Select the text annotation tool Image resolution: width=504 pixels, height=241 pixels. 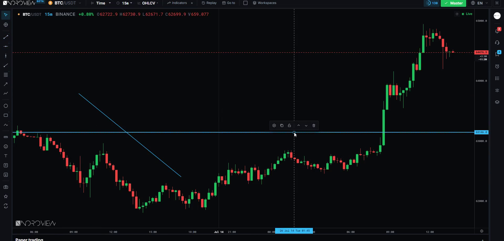point(6,156)
